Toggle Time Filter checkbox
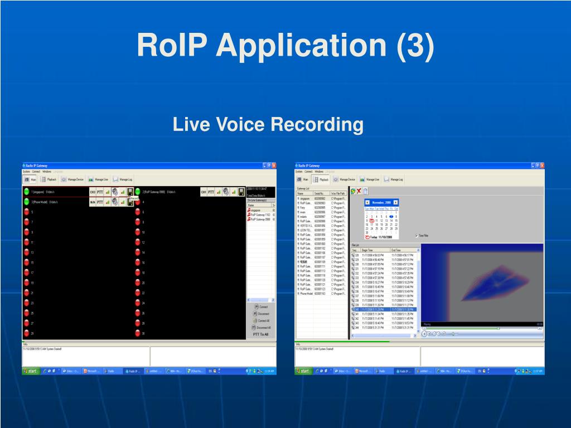 click(x=417, y=236)
